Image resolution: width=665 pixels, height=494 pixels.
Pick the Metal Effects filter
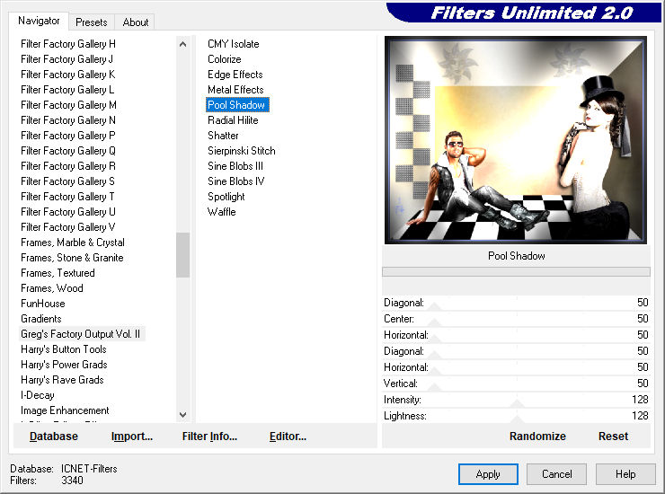(235, 90)
